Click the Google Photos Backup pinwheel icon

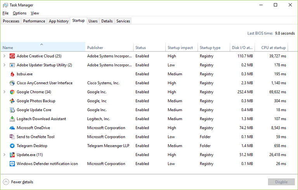12,101
